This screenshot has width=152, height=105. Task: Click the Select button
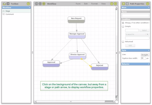click(x=144, y=30)
